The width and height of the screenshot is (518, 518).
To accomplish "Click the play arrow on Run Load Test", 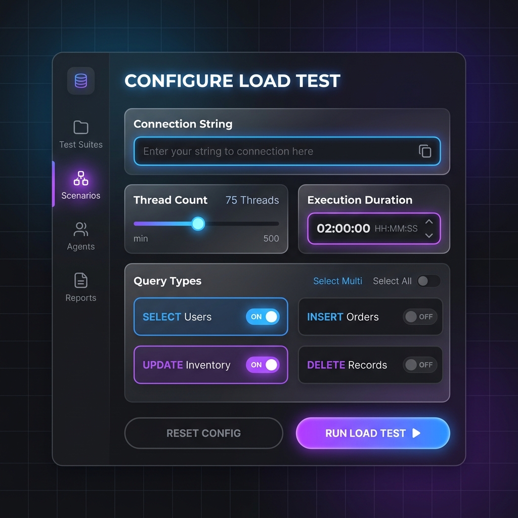I will pyautogui.click(x=417, y=433).
